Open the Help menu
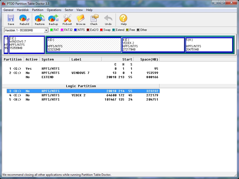 click(x=89, y=10)
